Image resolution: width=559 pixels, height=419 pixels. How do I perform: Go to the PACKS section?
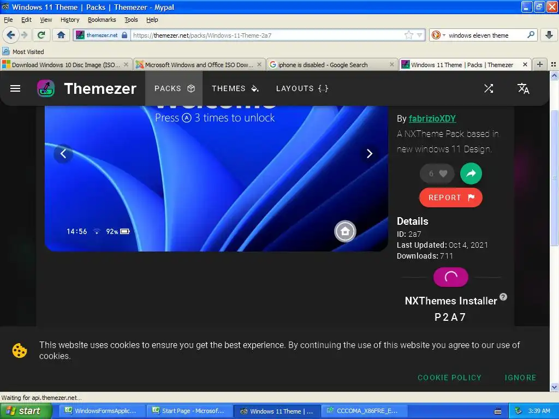[x=174, y=88]
